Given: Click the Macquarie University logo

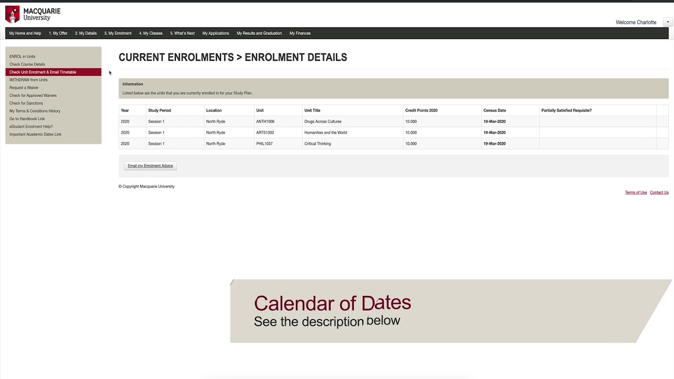Looking at the screenshot, I should click(x=33, y=14).
